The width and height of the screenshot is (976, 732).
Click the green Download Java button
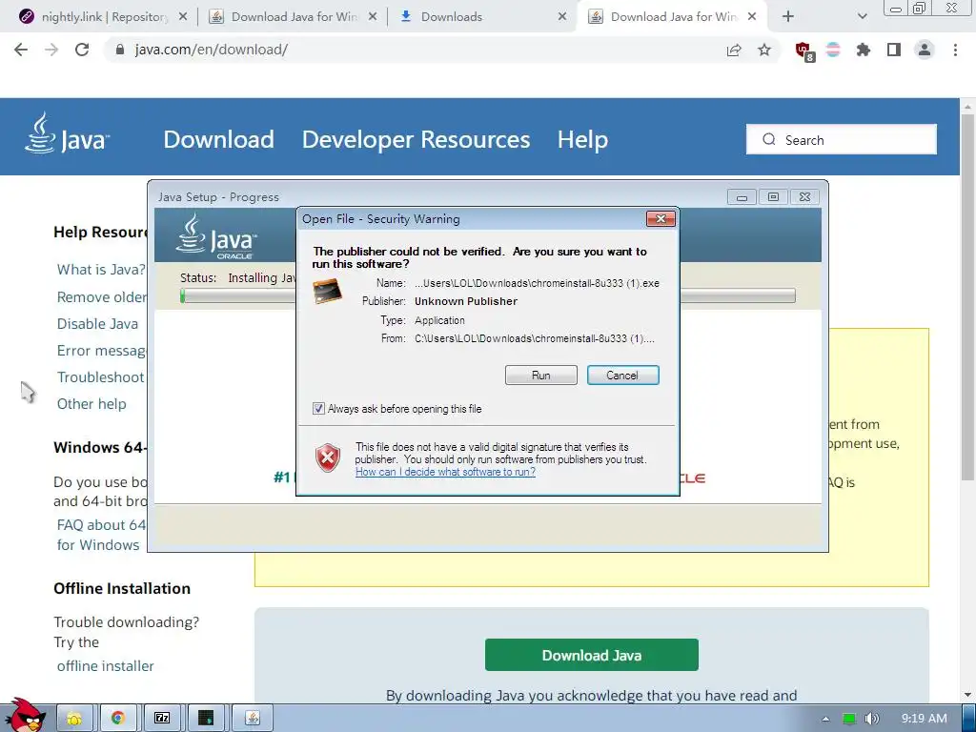point(591,655)
